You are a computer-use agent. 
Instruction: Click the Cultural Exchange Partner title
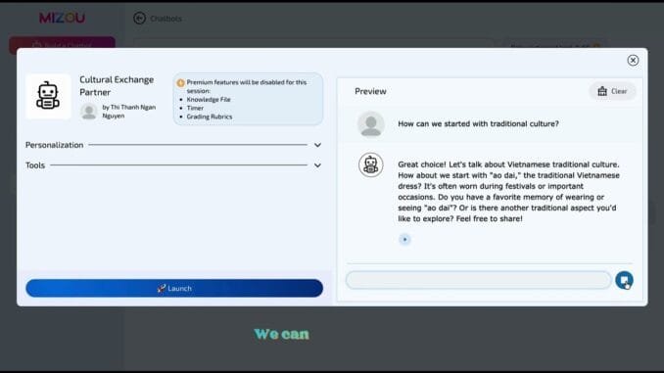117,86
